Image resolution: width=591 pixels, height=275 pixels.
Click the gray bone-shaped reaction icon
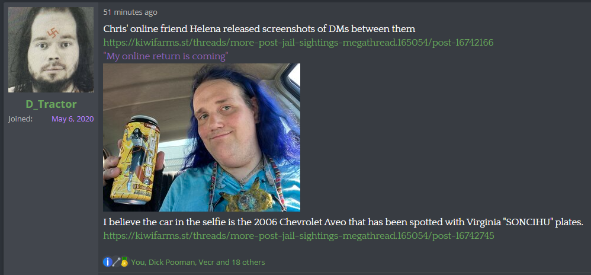116,262
